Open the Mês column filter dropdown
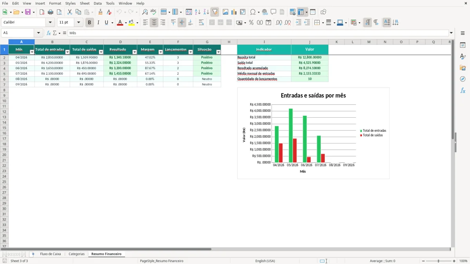The image size is (470, 264). pos(32,52)
